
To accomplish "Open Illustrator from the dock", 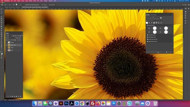I will coord(61,103).
